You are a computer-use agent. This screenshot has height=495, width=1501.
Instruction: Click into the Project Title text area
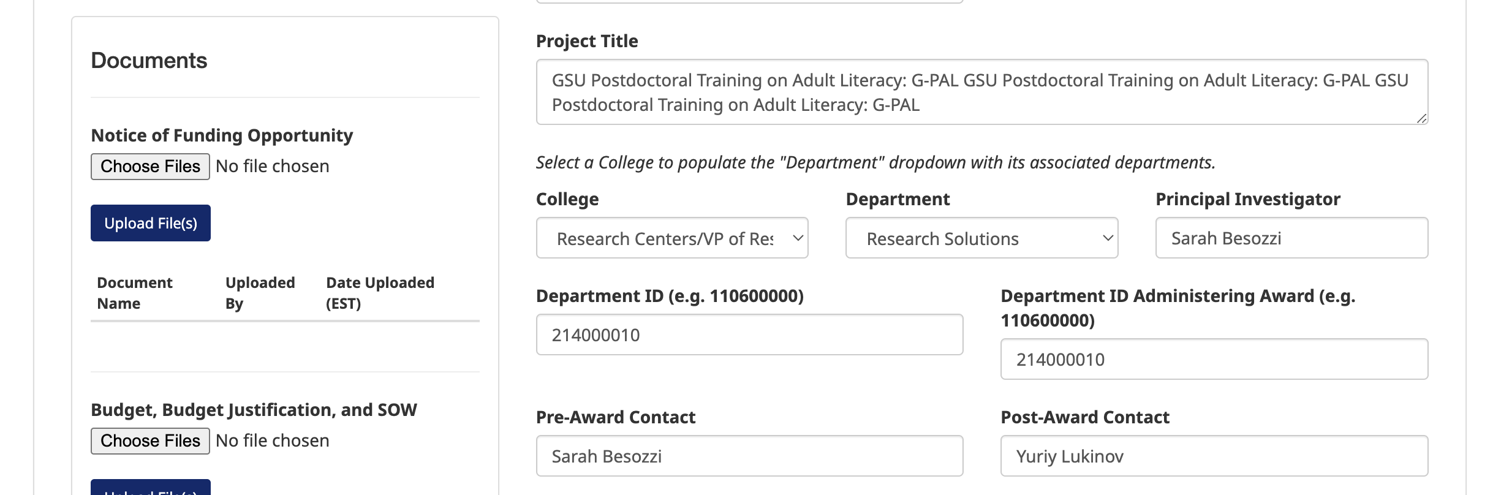(981, 92)
